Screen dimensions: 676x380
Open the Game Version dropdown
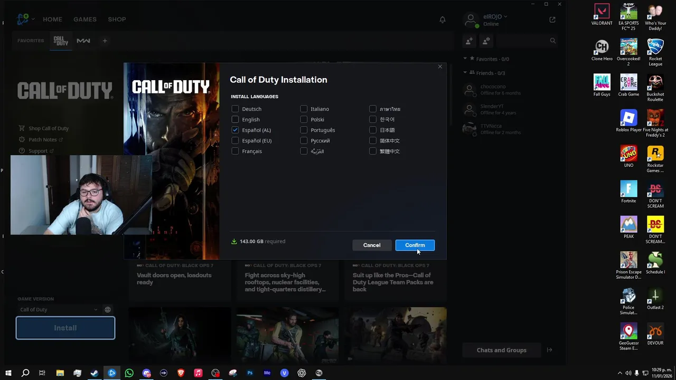pos(59,310)
